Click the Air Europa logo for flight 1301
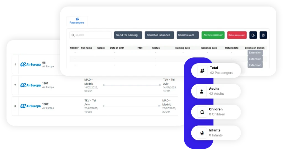The width and height of the screenshot is (283, 149). coord(30,85)
